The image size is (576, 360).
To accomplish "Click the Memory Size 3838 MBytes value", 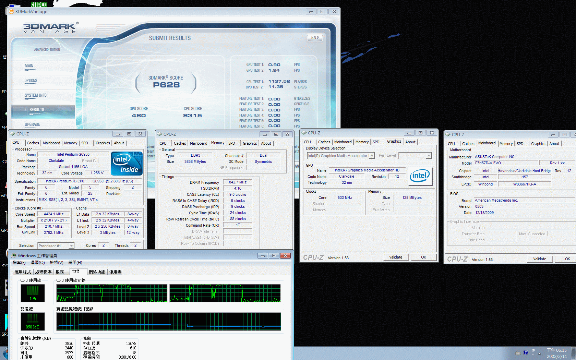I will [195, 161].
